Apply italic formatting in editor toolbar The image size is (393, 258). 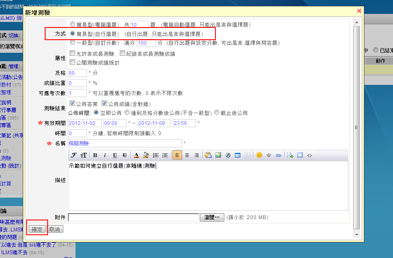(105, 155)
